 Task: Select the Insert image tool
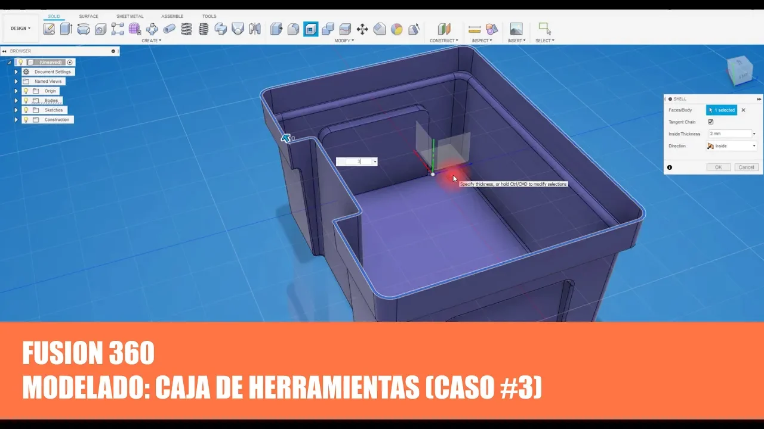[x=516, y=29]
